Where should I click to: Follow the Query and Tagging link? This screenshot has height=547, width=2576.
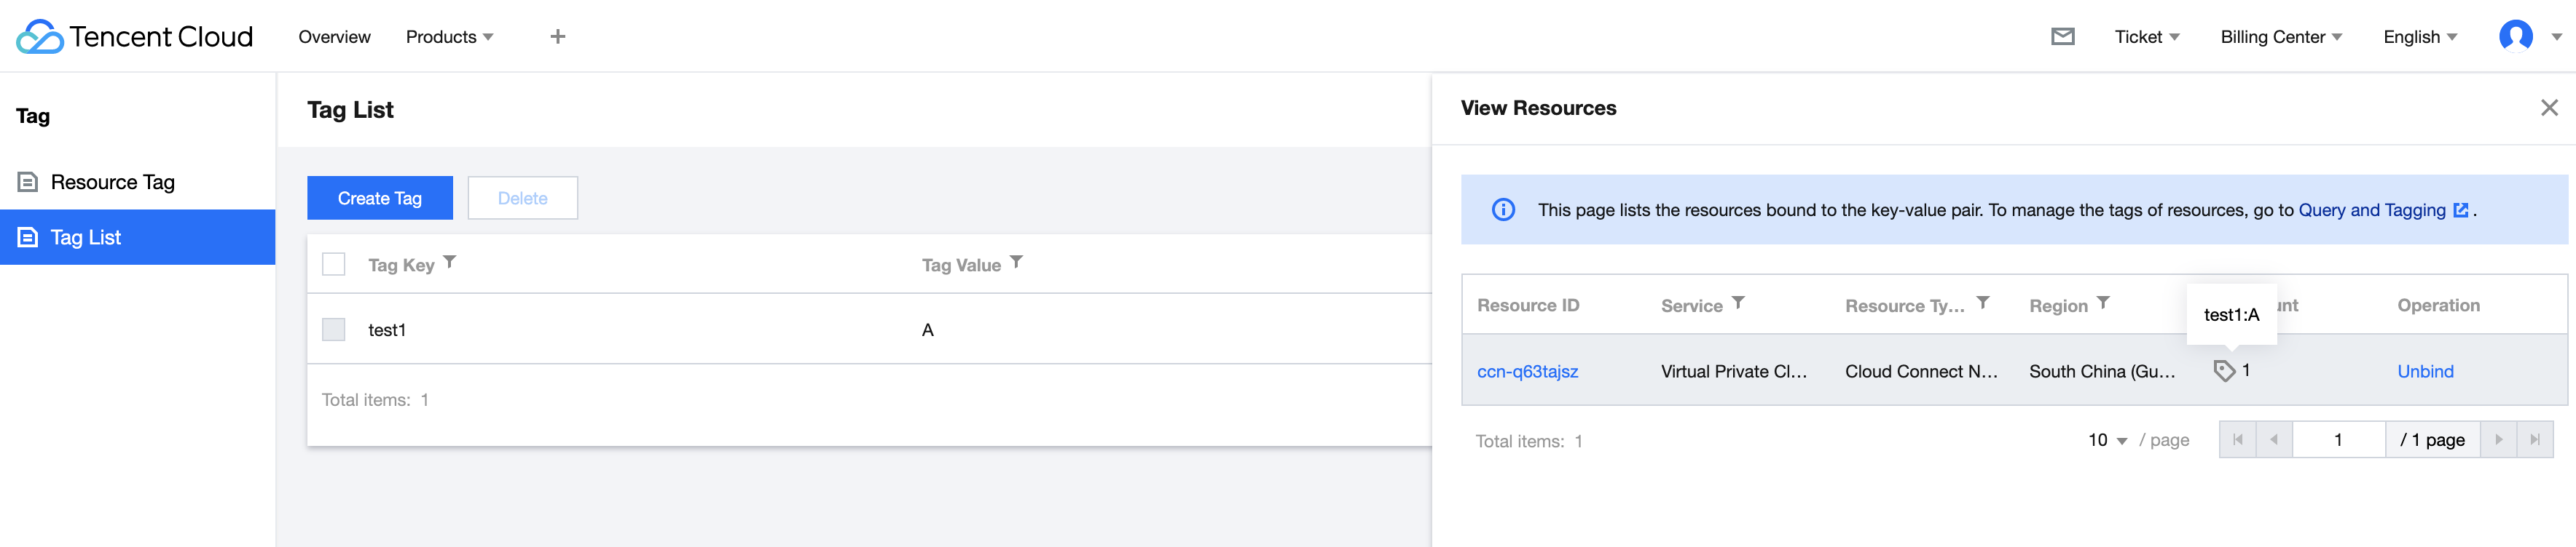pos(2372,211)
